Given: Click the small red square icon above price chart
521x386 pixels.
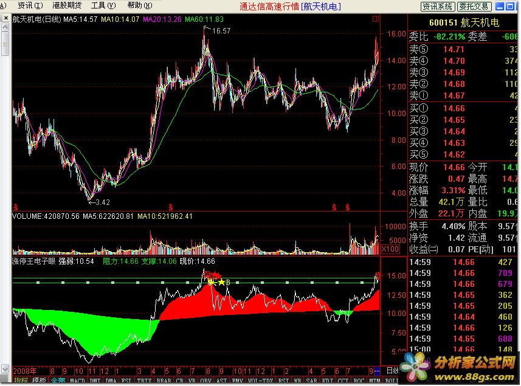Looking at the screenshot, I should (x=376, y=19).
